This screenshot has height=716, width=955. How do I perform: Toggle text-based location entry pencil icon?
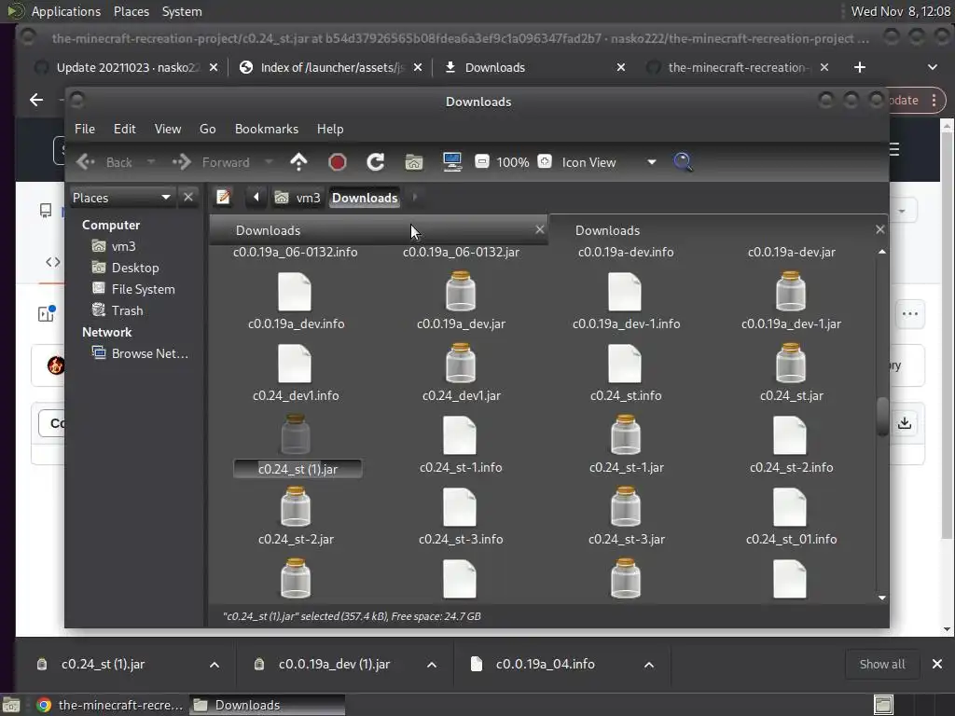point(223,198)
